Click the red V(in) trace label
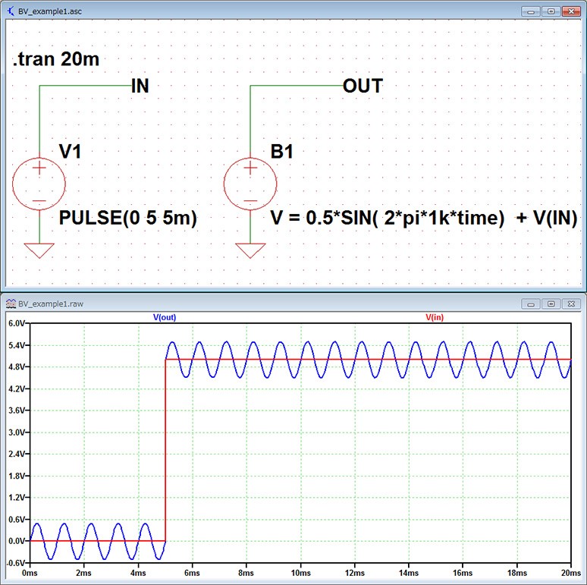 435,317
